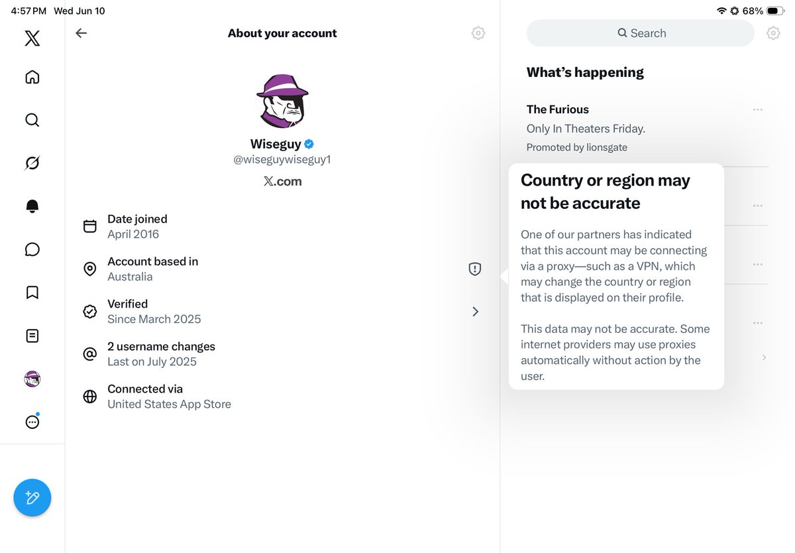Open Grok from the sidebar
This screenshot has width=795, height=553.
[32, 163]
